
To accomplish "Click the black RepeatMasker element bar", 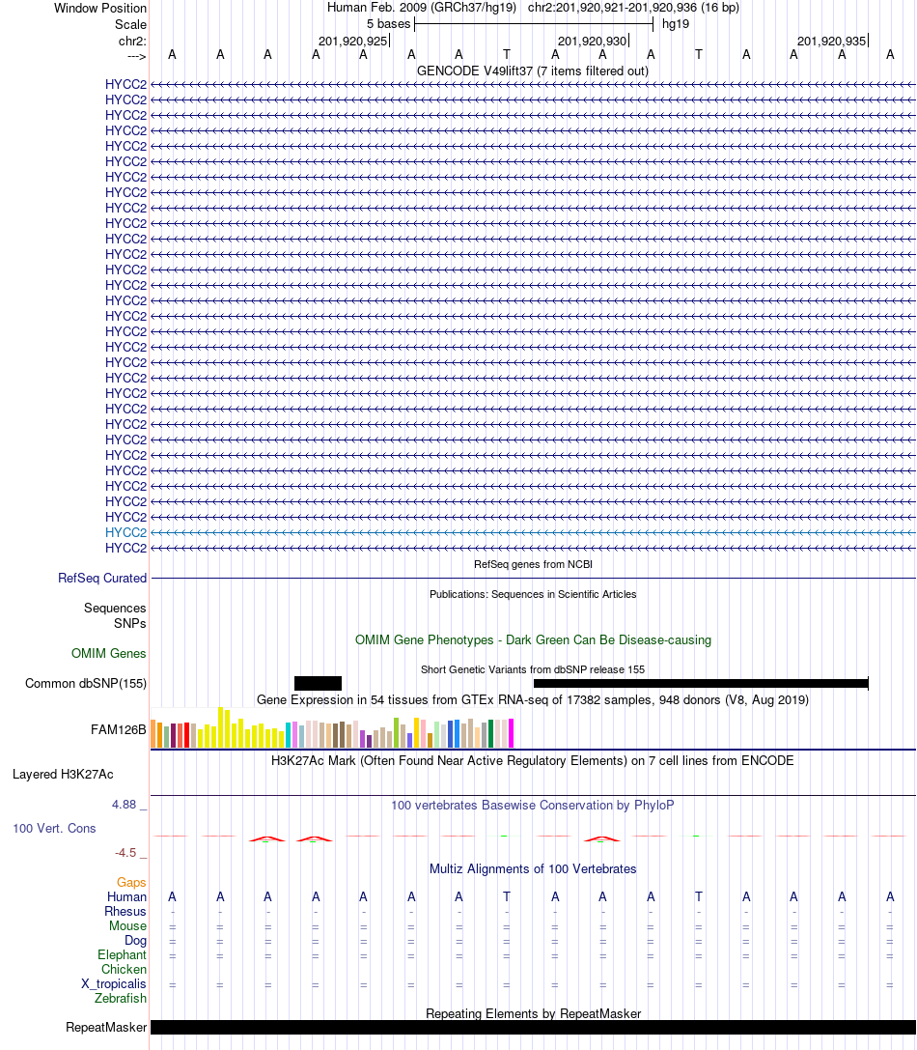I will pyautogui.click(x=533, y=1027).
